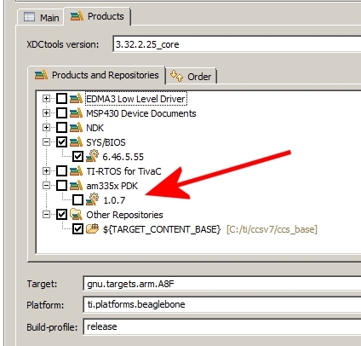Click the Platform input field
This screenshot has height=346, width=361.
[x=222, y=304]
